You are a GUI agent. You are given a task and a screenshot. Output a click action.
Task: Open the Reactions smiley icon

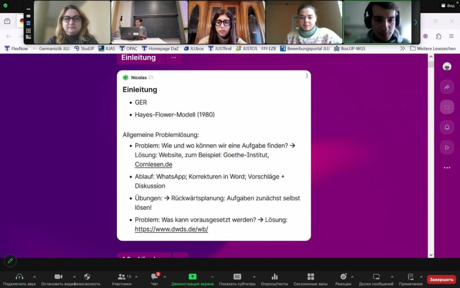click(343, 277)
